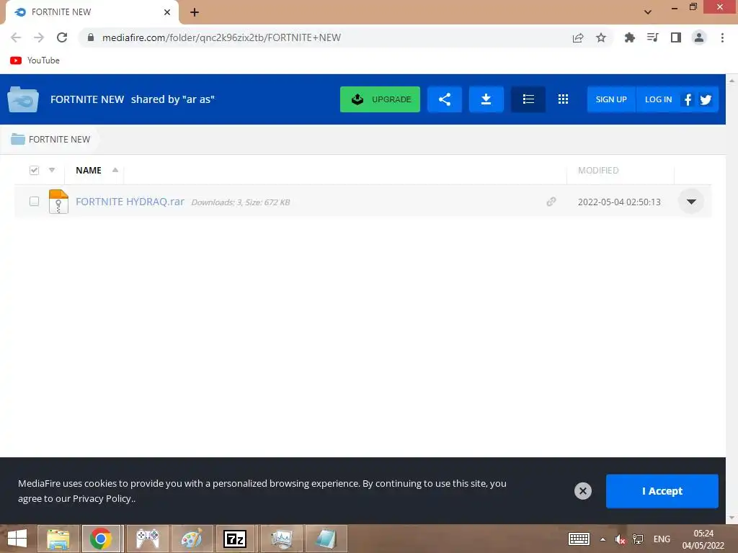This screenshot has width=738, height=553.
Task: Open Windows Start button
Action: (x=17, y=539)
